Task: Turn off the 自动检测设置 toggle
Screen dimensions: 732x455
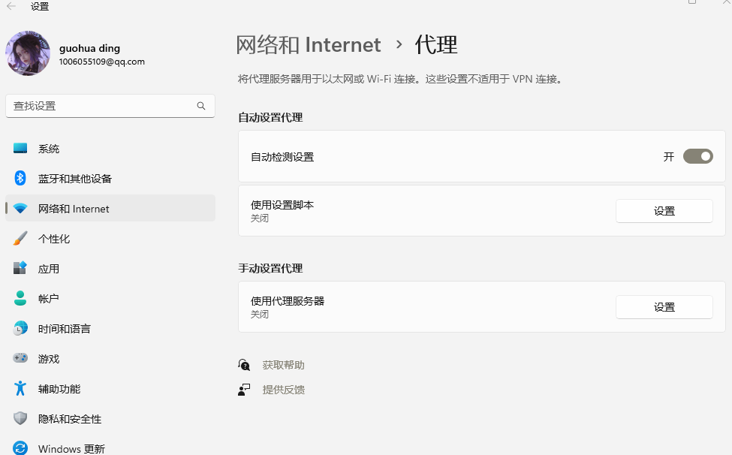Action: tap(697, 157)
